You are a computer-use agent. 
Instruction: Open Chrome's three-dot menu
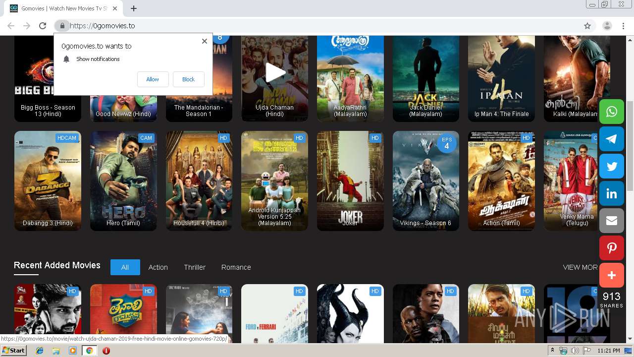pos(623,26)
